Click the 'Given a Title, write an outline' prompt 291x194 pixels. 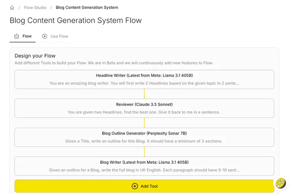144,141
